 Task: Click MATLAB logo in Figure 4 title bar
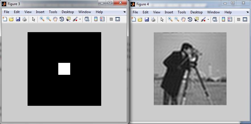pos(133,4)
